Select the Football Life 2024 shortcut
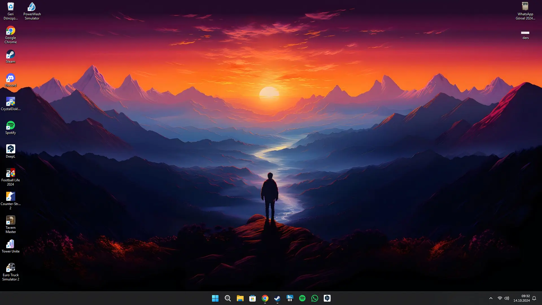This screenshot has width=542, height=305. click(x=10, y=177)
